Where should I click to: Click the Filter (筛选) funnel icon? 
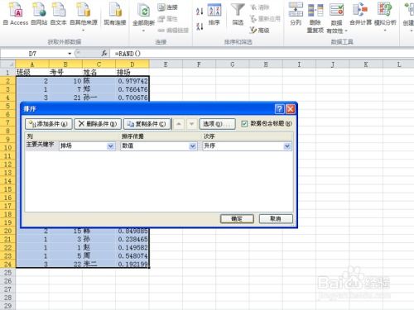pyautogui.click(x=238, y=14)
